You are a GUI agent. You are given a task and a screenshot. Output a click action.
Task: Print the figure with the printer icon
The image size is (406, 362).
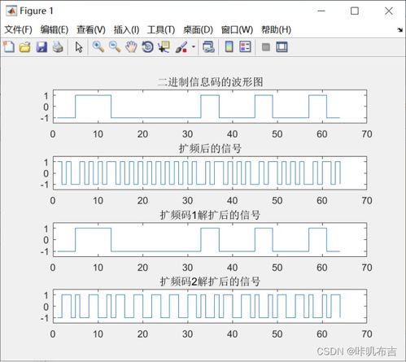coord(58,47)
